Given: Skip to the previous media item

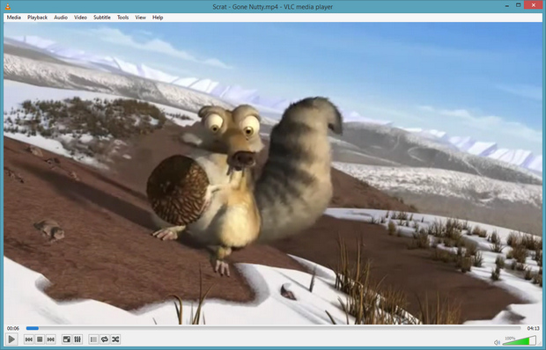Looking at the screenshot, I should (x=29, y=339).
